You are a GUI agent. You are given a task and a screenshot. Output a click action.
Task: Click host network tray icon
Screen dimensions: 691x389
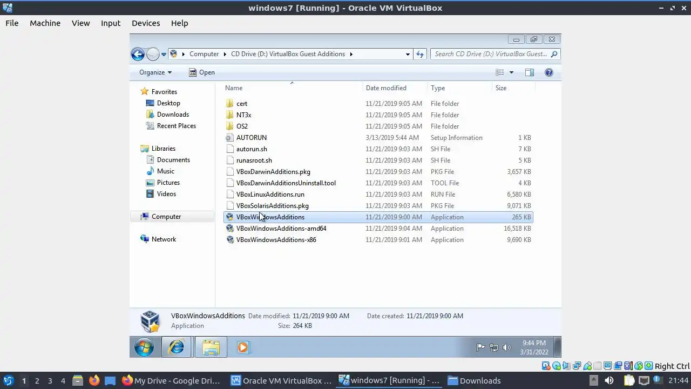644,380
